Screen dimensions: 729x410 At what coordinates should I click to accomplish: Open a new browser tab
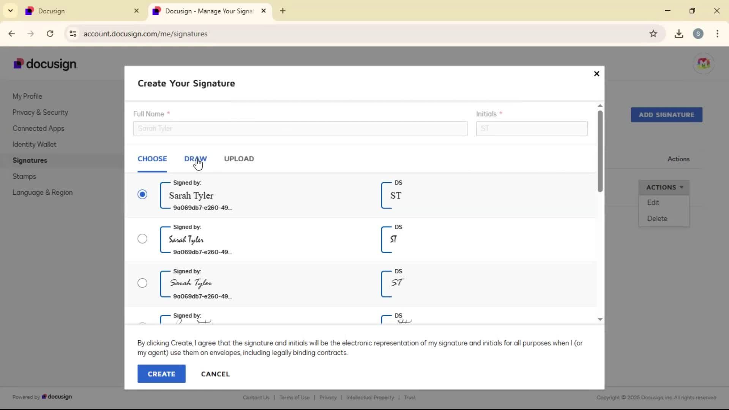tap(282, 11)
